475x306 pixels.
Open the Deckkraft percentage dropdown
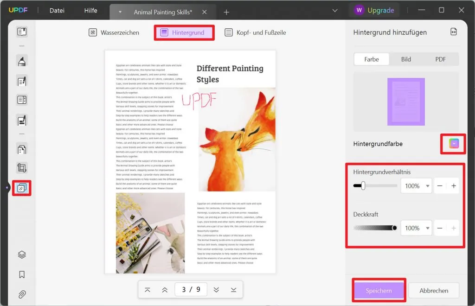(x=416, y=228)
